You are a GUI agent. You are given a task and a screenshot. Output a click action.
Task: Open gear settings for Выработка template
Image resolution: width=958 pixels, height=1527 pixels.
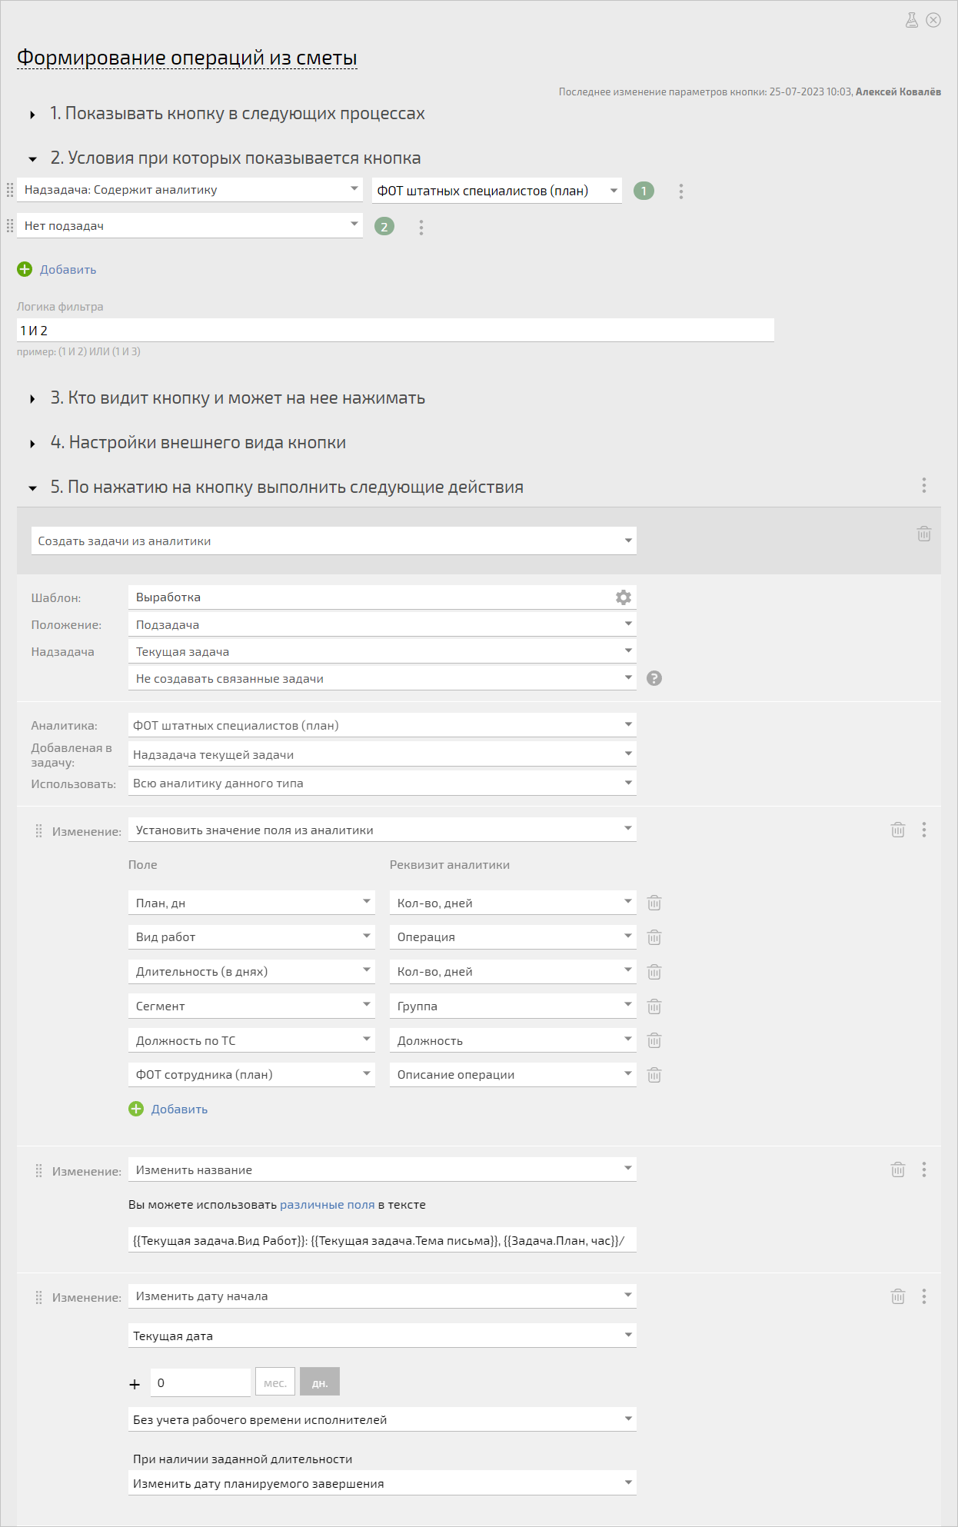pyautogui.click(x=624, y=597)
